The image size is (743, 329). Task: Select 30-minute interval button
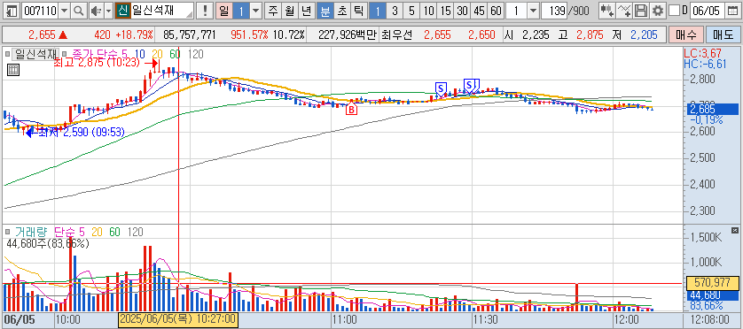click(463, 11)
